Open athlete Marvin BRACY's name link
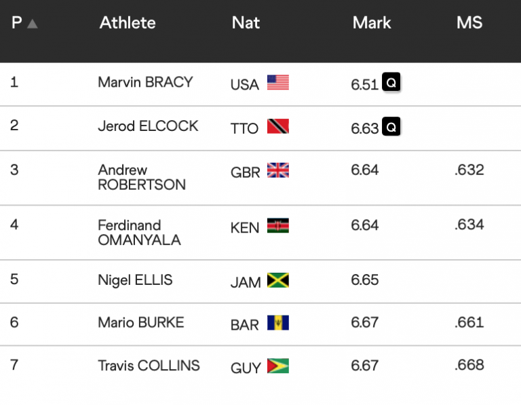521x405 pixels. 145,82
